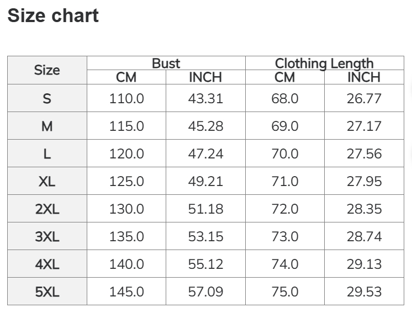Select clothing length 74.0 cm cell

coord(285,264)
